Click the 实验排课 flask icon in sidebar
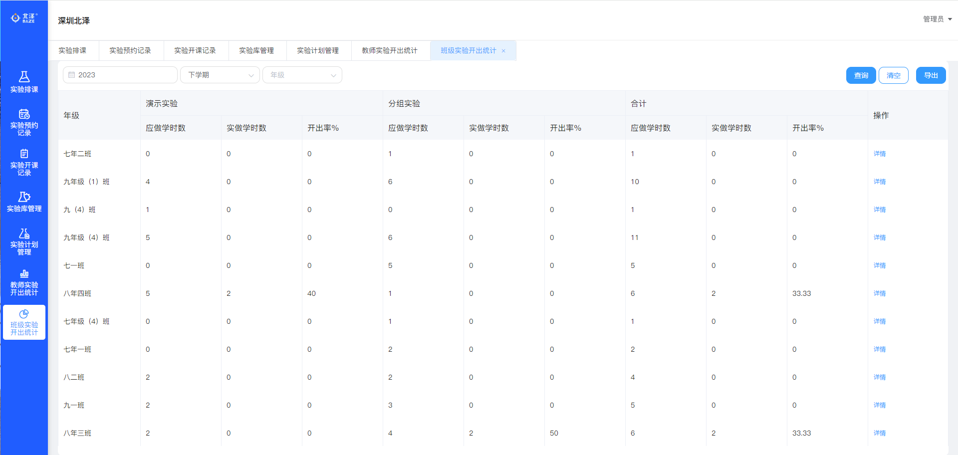Viewport: 958px width, 455px height. pyautogui.click(x=24, y=77)
